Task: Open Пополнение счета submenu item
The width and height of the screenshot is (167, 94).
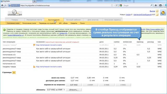Action: [29, 23]
